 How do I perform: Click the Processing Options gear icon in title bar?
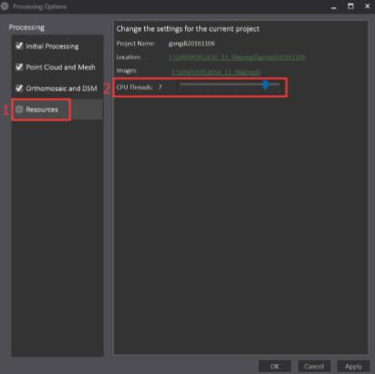(x=5, y=6)
